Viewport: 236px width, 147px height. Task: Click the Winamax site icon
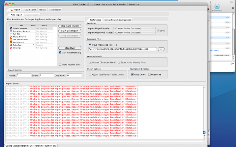(11, 48)
